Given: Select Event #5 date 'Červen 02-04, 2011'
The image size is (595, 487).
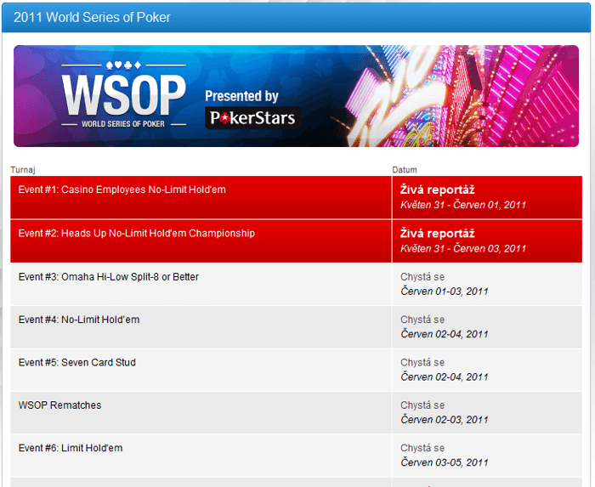Looking at the screenshot, I should click(445, 377).
